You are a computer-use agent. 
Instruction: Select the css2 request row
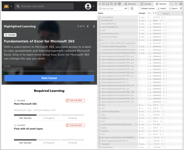pyautogui.click(x=140, y=30)
